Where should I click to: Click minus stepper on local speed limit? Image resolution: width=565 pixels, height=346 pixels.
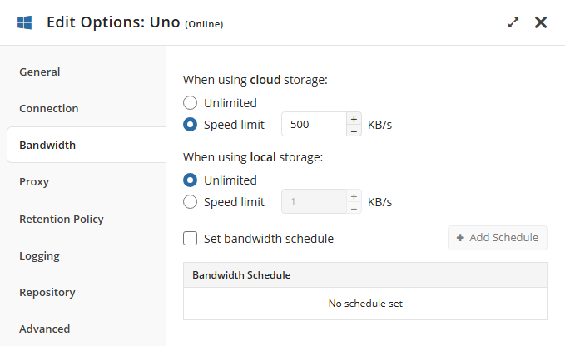pyautogui.click(x=354, y=208)
